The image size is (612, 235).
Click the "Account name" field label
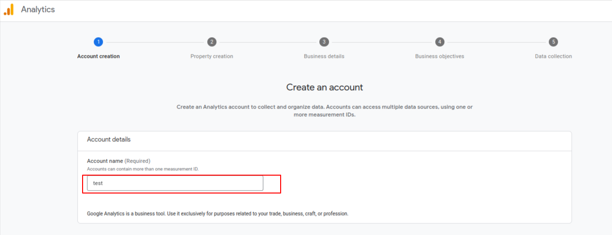tap(105, 161)
